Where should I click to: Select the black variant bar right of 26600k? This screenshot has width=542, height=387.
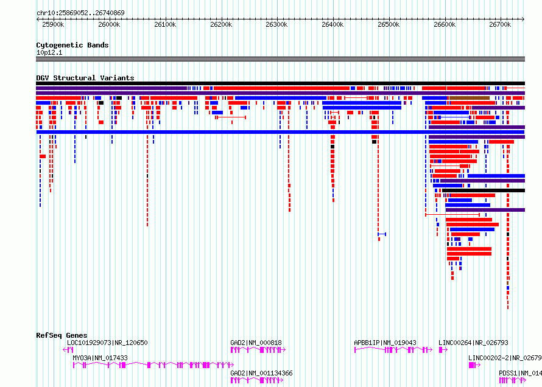[484, 190]
